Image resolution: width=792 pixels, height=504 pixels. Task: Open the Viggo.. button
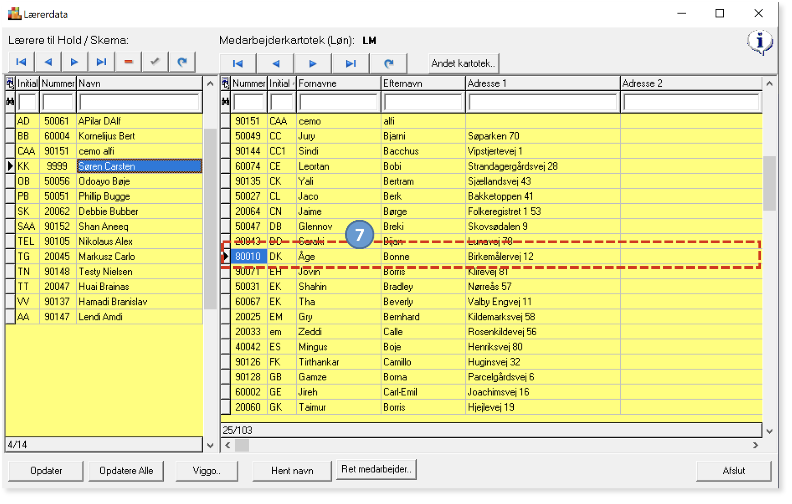point(207,470)
